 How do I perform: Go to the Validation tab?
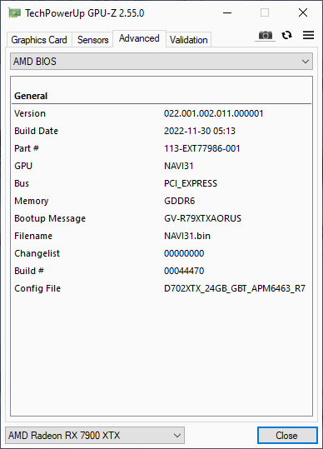pos(188,40)
